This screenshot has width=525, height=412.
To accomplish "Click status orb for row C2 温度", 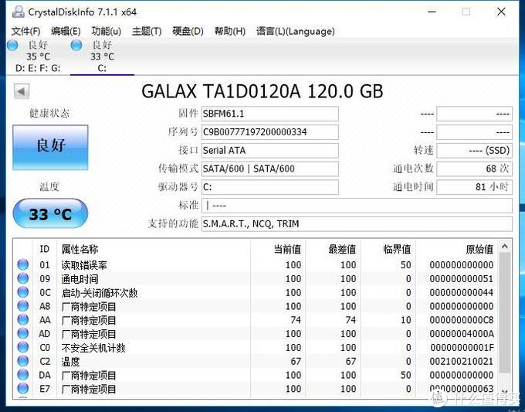I will point(22,361).
